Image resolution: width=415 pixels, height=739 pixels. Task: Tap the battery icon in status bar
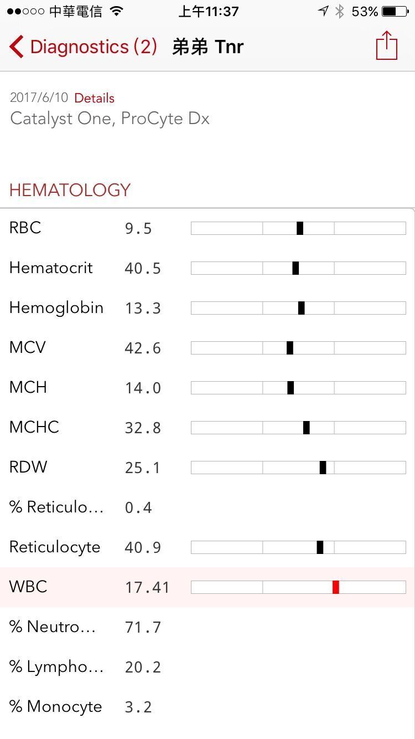(x=395, y=12)
